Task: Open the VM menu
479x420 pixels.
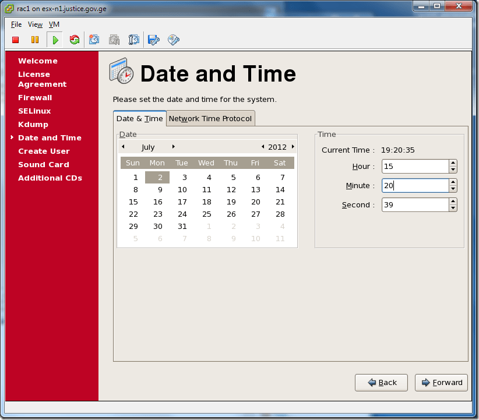Action: pos(54,24)
